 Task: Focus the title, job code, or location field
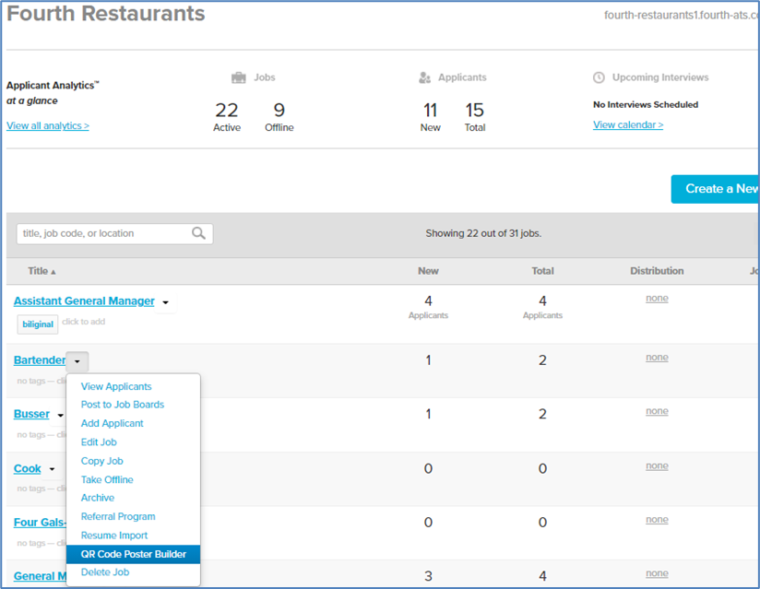point(114,233)
